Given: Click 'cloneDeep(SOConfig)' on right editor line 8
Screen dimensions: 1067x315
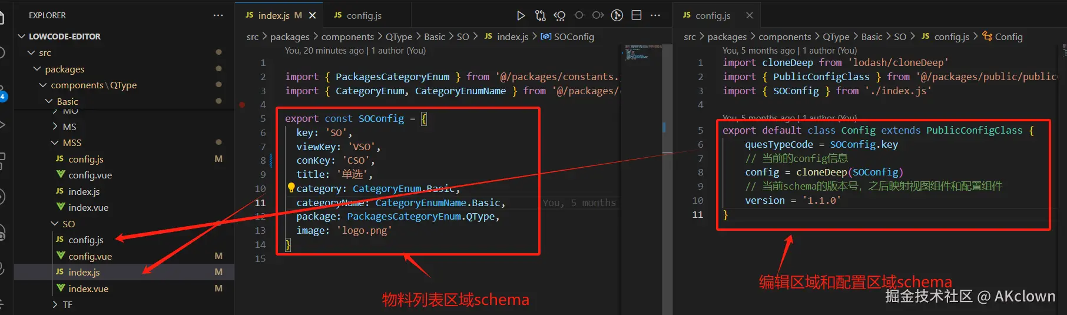Looking at the screenshot, I should point(849,173).
